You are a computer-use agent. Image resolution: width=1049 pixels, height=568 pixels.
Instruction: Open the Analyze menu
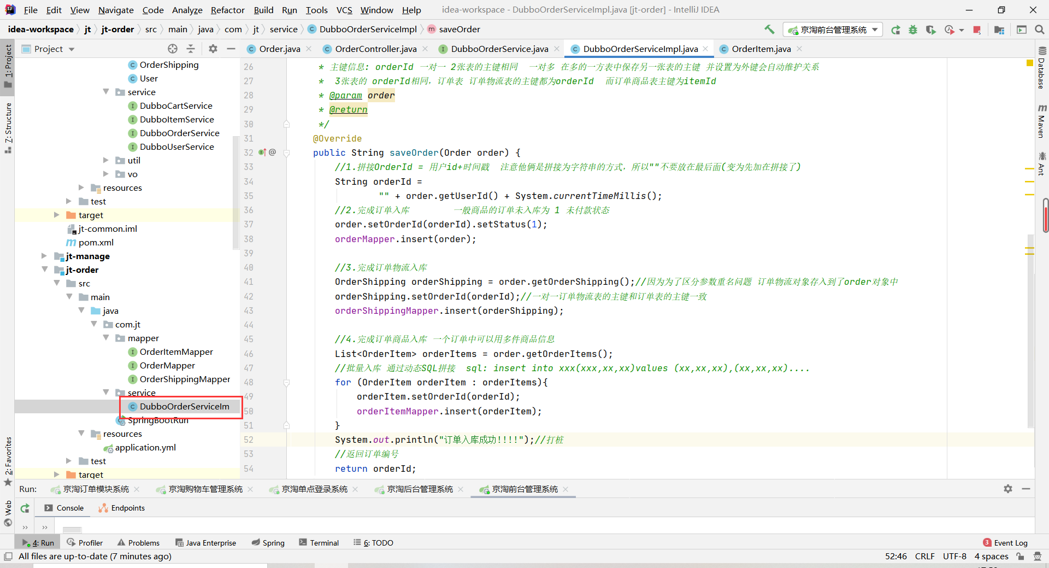[187, 10]
